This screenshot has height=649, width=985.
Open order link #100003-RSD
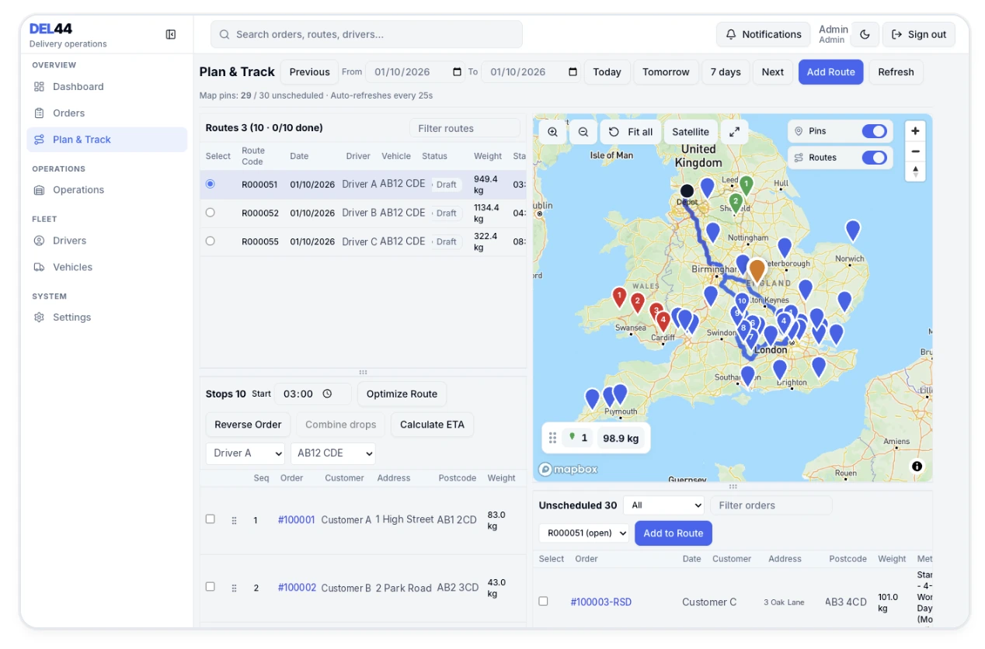pyautogui.click(x=601, y=602)
